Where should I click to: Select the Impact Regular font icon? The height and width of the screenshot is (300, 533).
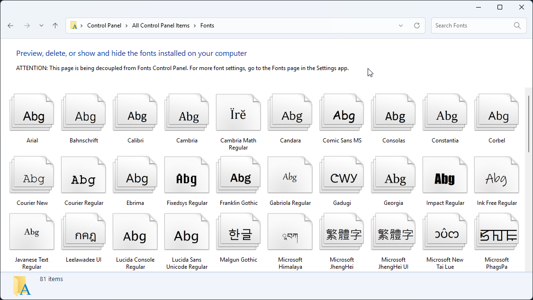click(445, 175)
